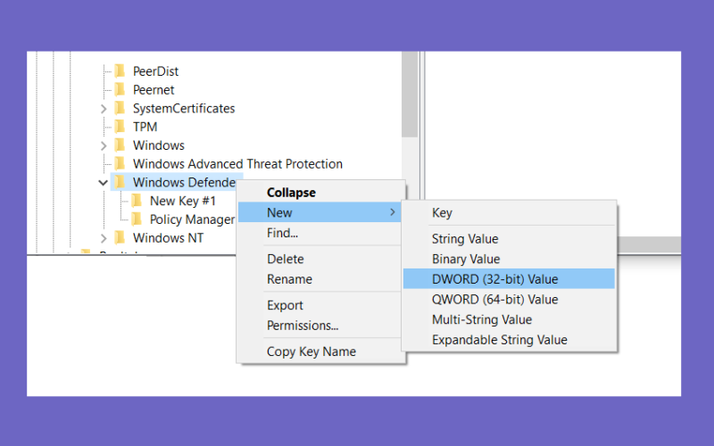Choose Copy Key Name

[320, 351]
